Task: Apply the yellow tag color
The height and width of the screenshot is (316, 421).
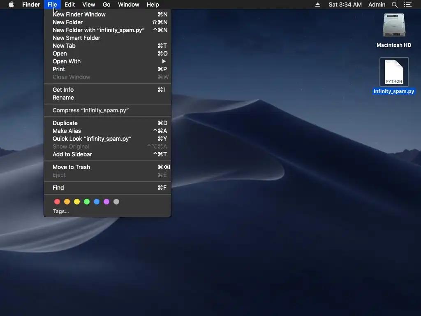Action: (x=77, y=202)
